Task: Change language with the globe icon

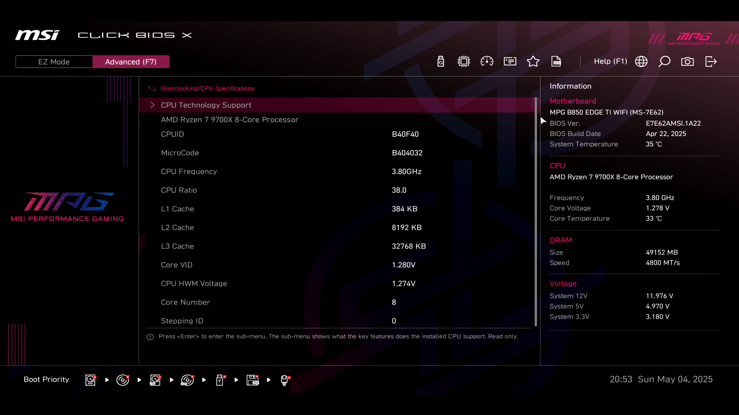Action: coord(641,61)
